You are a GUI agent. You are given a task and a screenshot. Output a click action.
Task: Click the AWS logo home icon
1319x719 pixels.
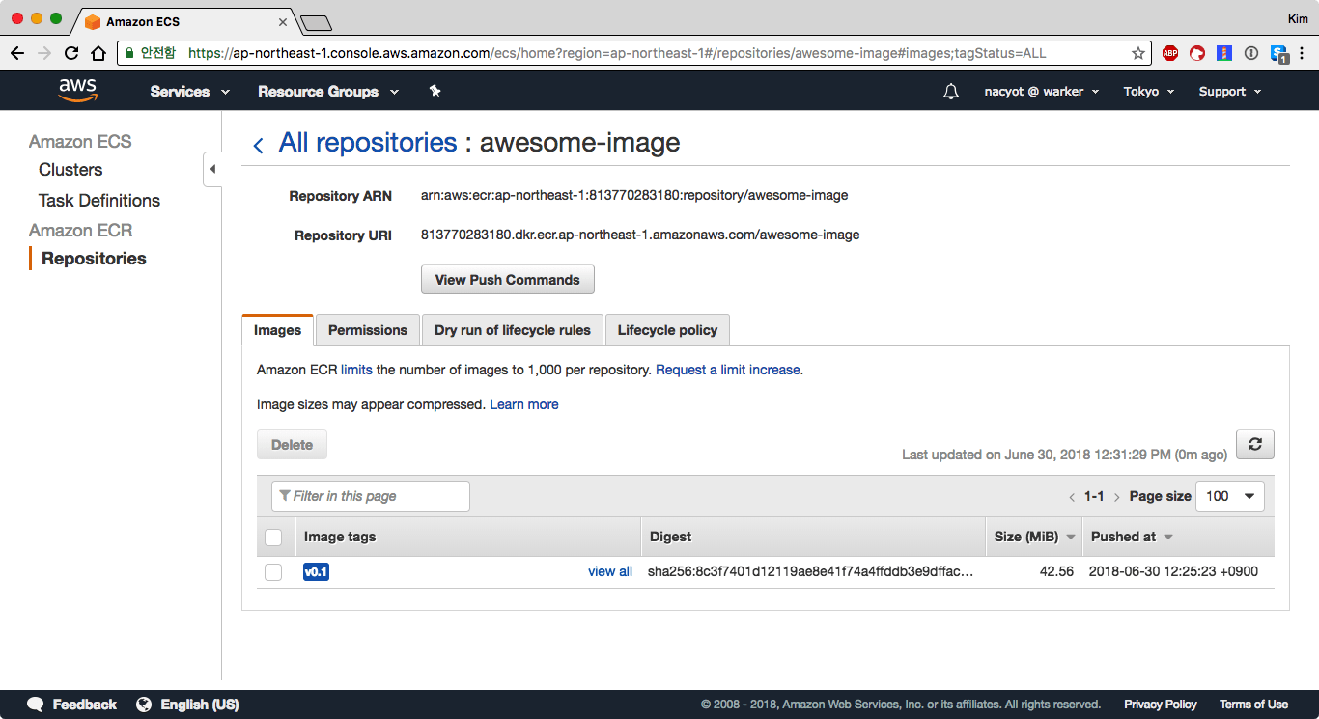tap(77, 90)
